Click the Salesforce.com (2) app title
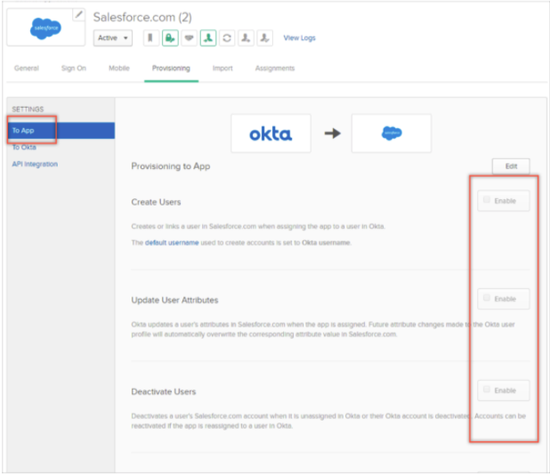 coord(142,17)
